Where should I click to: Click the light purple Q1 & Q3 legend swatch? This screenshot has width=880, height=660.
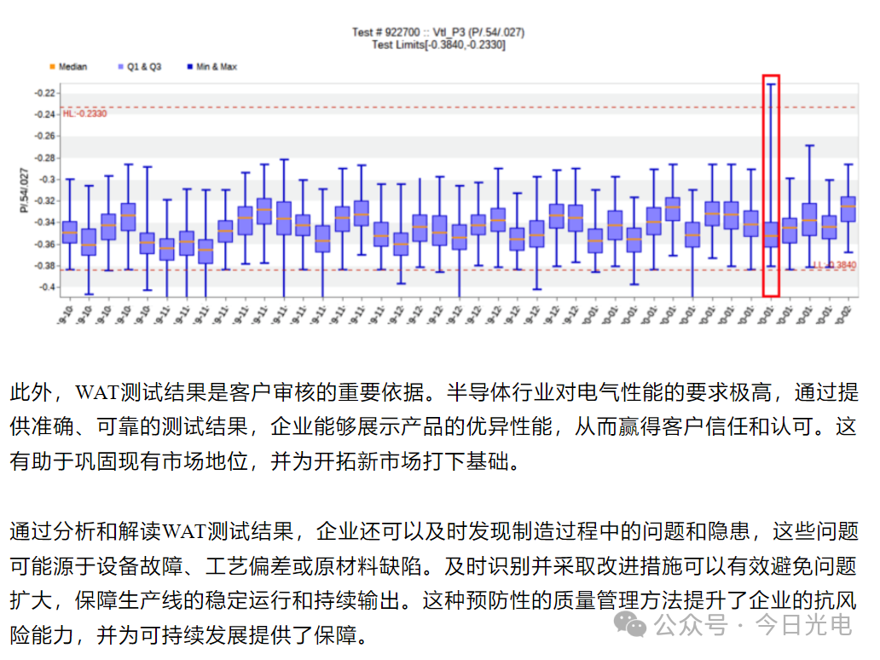(121, 67)
